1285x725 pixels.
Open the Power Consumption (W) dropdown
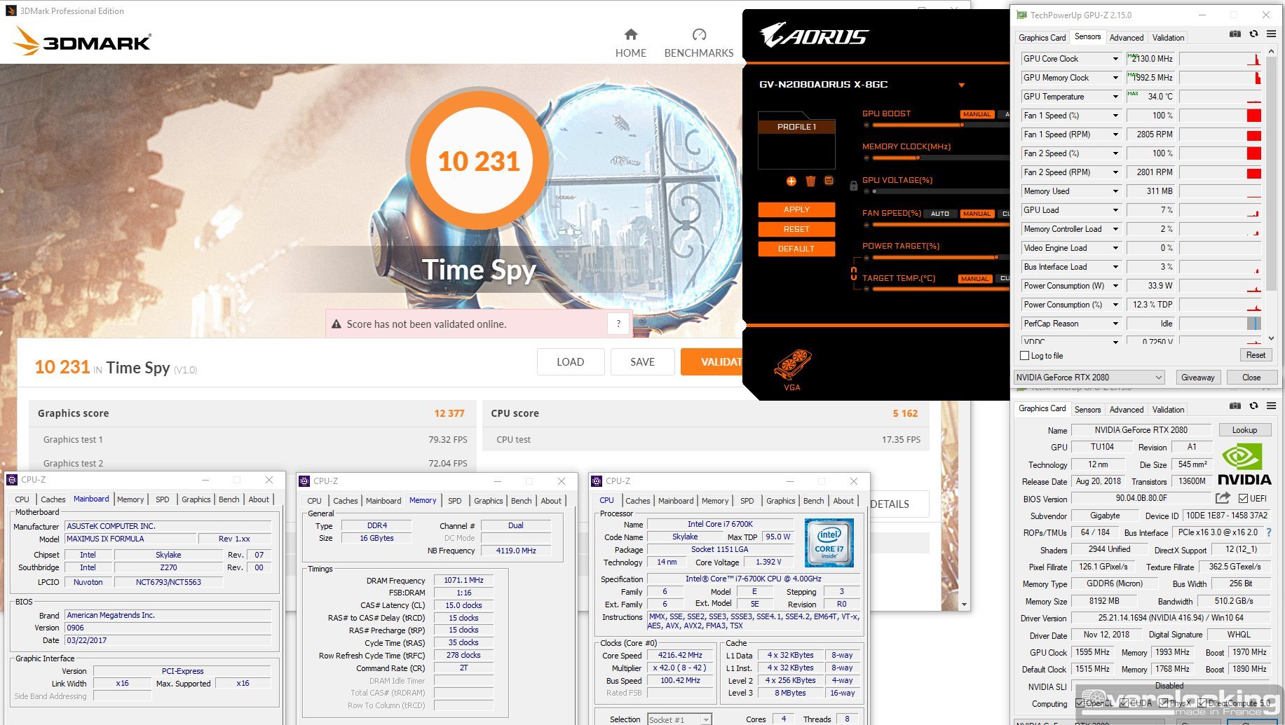point(1115,286)
